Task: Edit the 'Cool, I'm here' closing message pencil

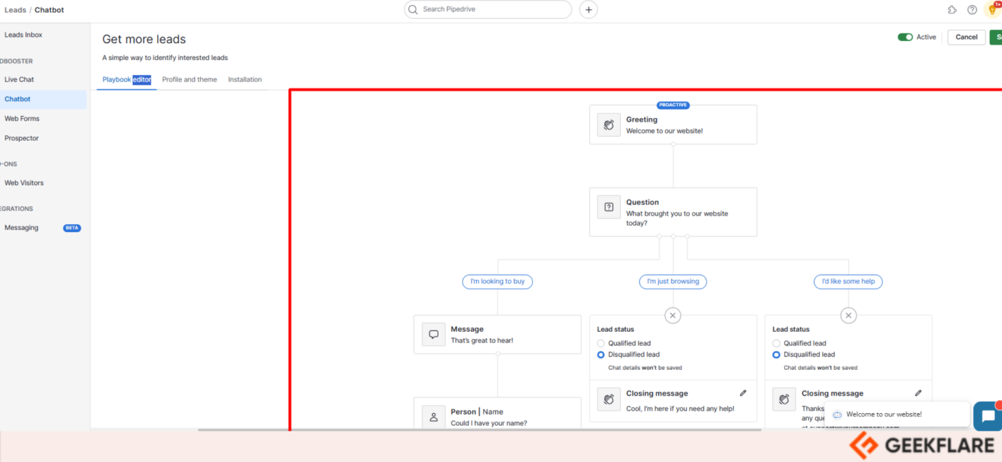Action: (x=743, y=393)
